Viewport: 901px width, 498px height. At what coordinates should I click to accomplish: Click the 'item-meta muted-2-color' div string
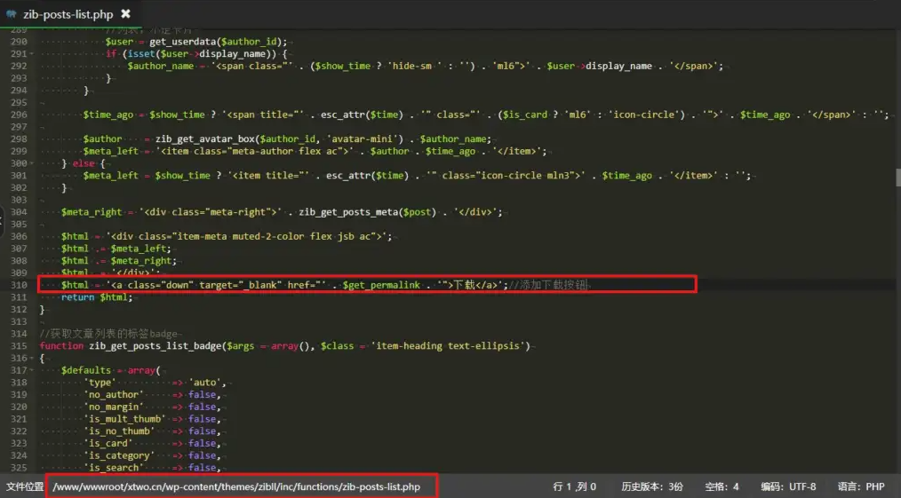coord(249,236)
